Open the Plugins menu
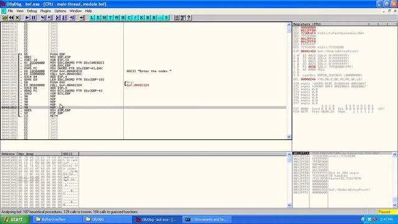The image size is (398, 224). [x=45, y=11]
